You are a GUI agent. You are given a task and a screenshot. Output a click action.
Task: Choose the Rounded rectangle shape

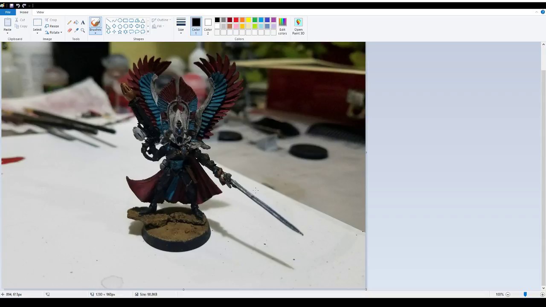coord(131,20)
